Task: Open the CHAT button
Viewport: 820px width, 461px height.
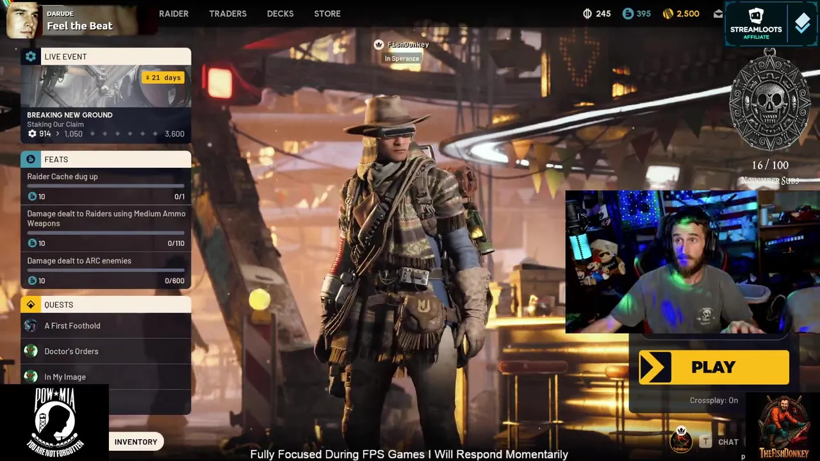Action: 728,442
